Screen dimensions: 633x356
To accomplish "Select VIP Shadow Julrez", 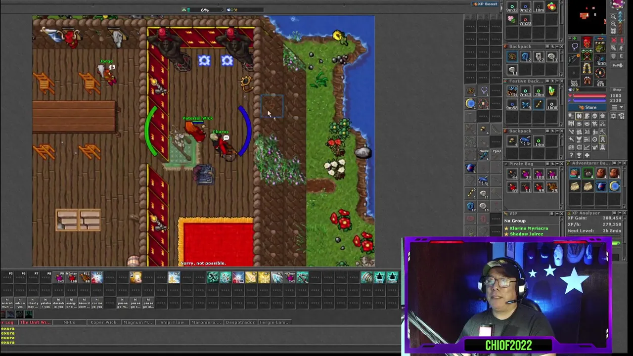I will 527,234.
